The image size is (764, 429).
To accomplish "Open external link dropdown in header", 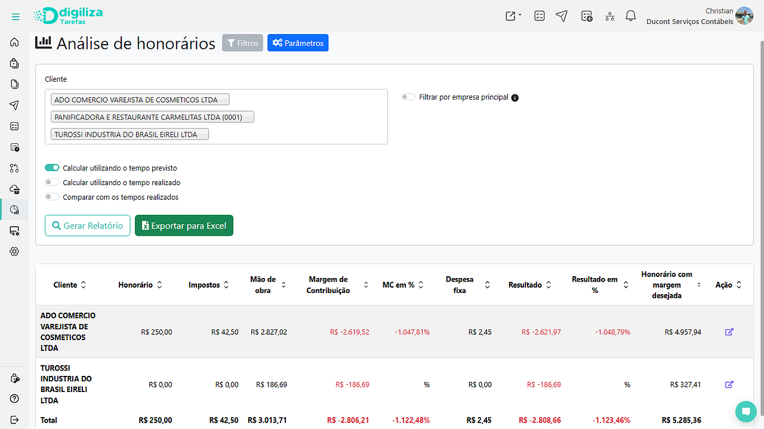I will [x=513, y=16].
